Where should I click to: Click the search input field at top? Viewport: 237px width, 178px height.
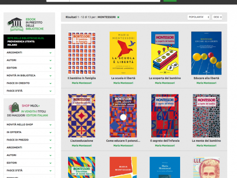[x=115, y=1]
